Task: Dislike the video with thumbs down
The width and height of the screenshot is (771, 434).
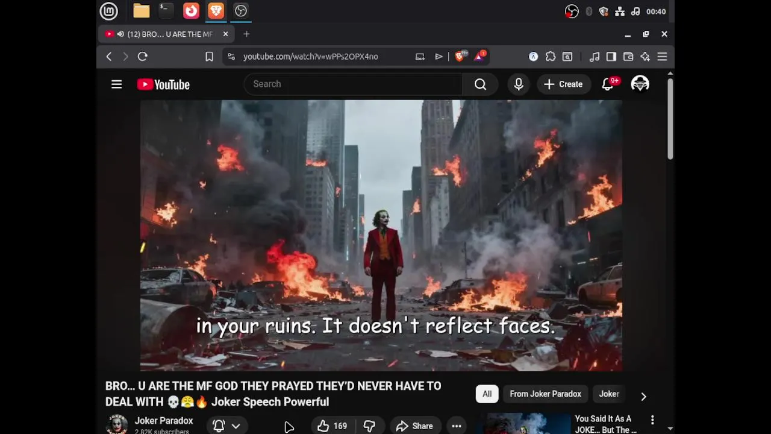Action: pyautogui.click(x=369, y=426)
